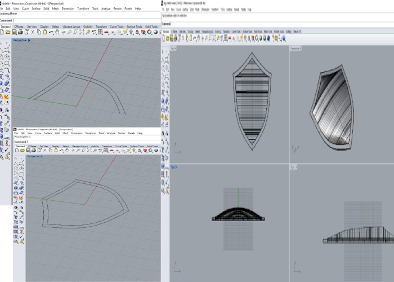Click red car icon in right window toolbar
The image size is (394, 282).
tap(230, 38)
